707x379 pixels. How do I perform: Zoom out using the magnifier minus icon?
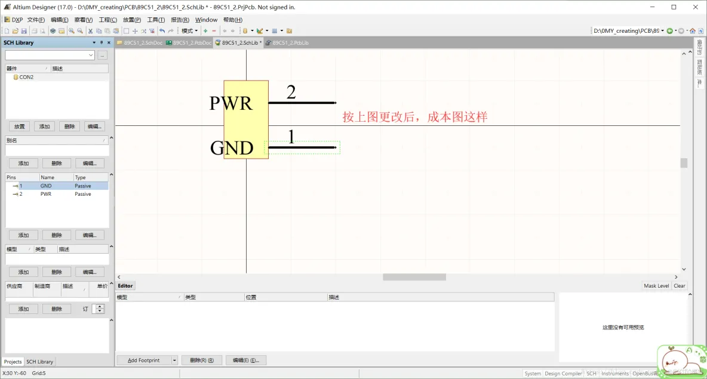[80, 31]
